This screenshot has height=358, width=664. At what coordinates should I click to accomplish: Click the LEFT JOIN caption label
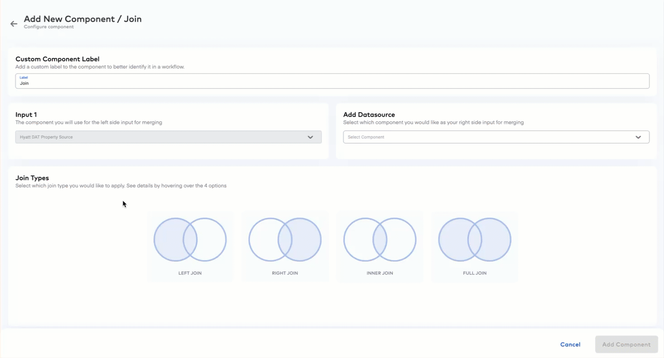pyautogui.click(x=190, y=273)
